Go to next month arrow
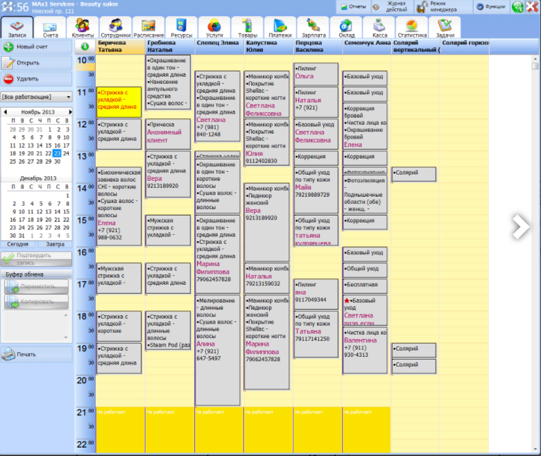This screenshot has height=456, width=541. tap(70, 112)
